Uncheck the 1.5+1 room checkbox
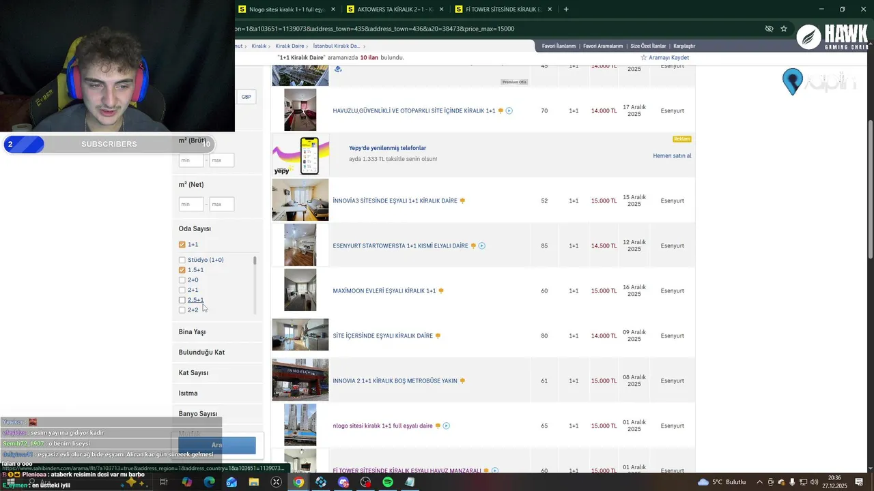The height and width of the screenshot is (491, 874). [182, 270]
